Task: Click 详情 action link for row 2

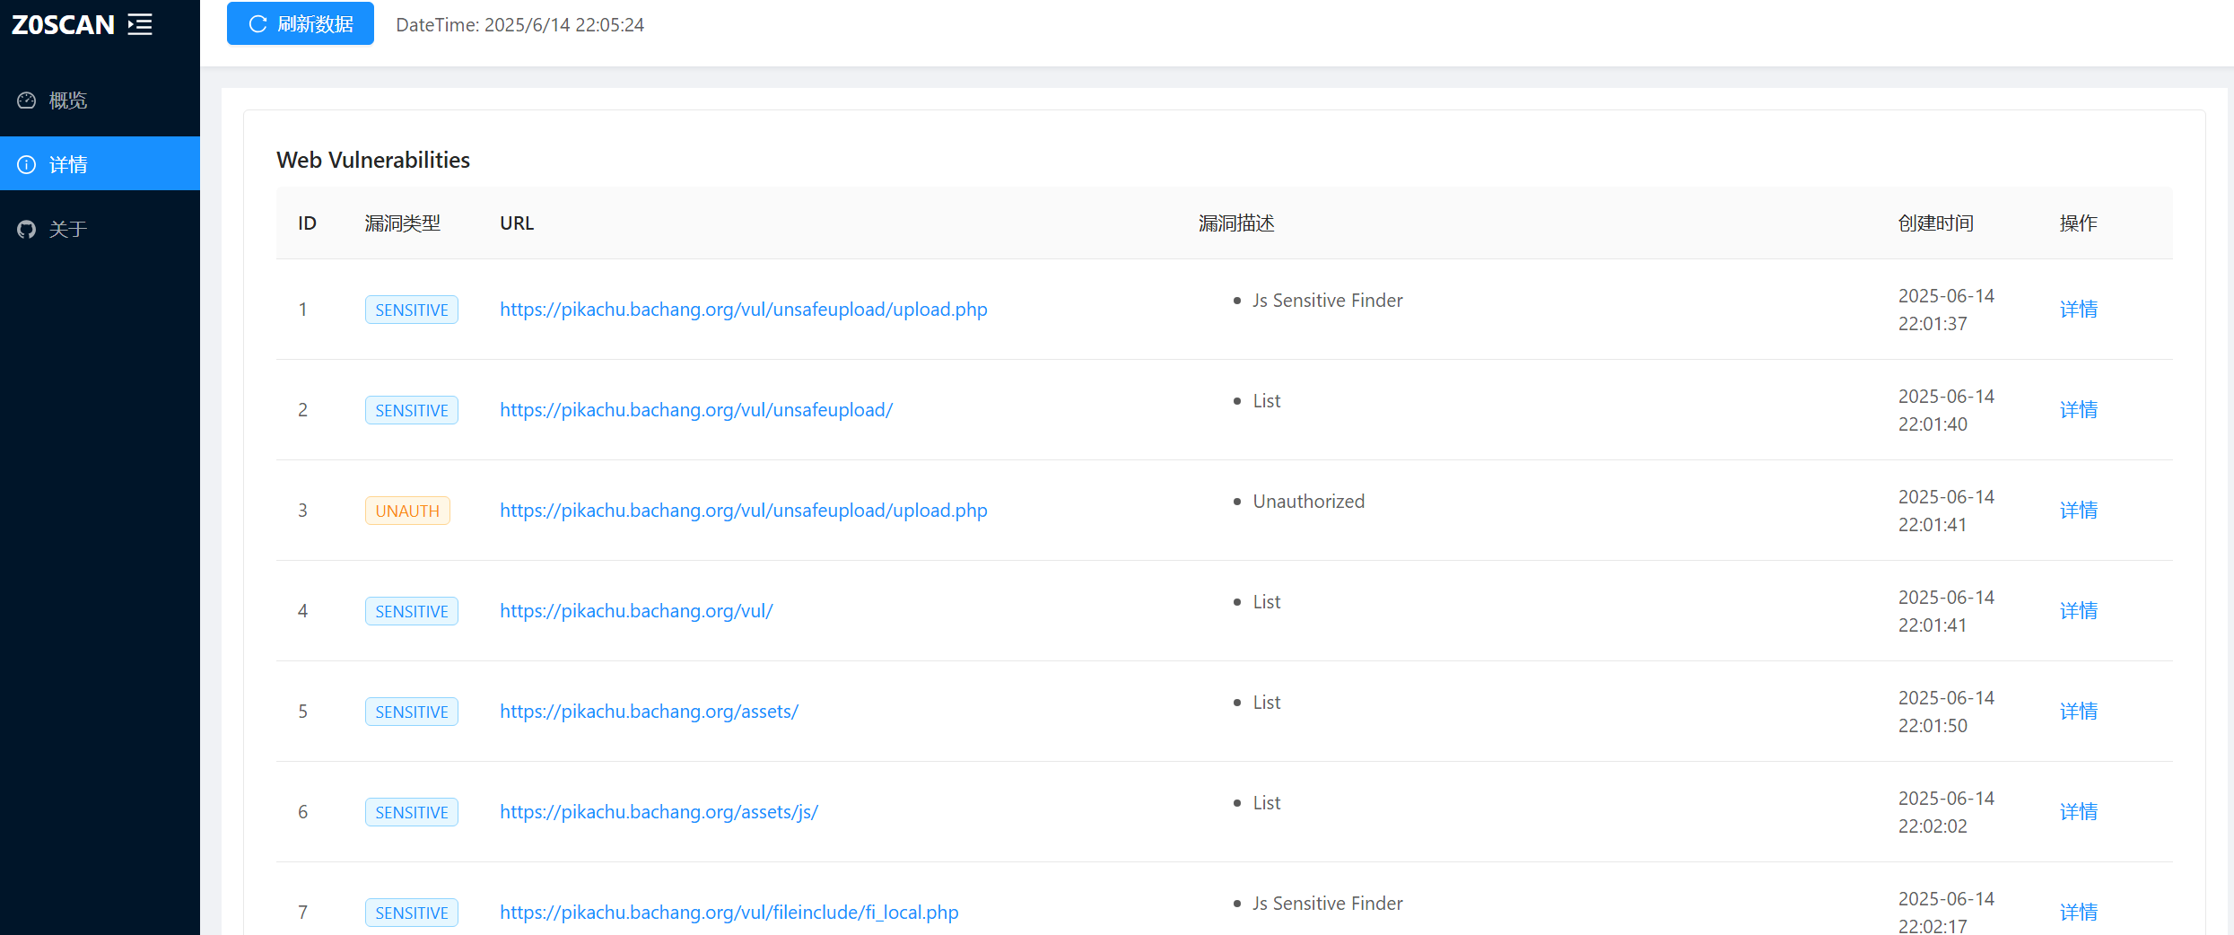Action: click(2079, 410)
